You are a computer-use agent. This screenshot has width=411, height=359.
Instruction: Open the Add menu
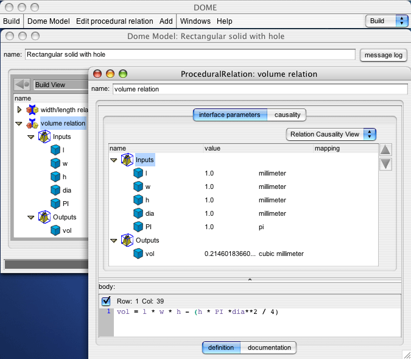point(166,21)
